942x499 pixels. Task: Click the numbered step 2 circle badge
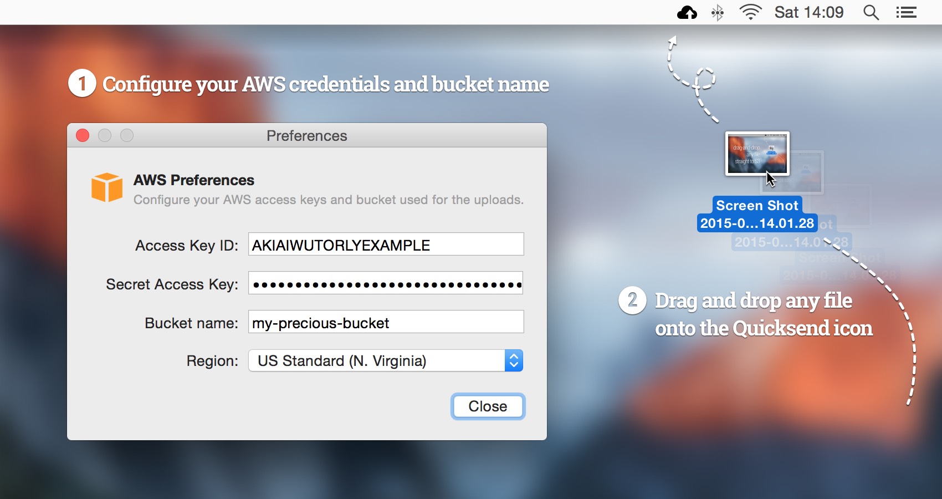click(x=632, y=301)
